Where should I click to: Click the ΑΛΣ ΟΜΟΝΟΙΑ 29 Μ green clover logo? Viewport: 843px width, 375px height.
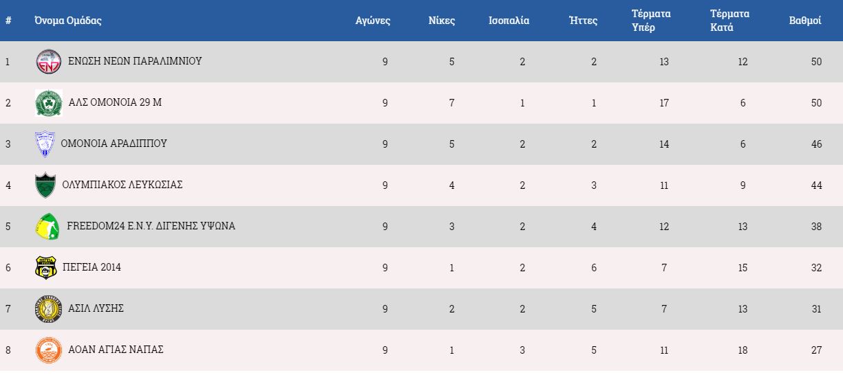(49, 103)
